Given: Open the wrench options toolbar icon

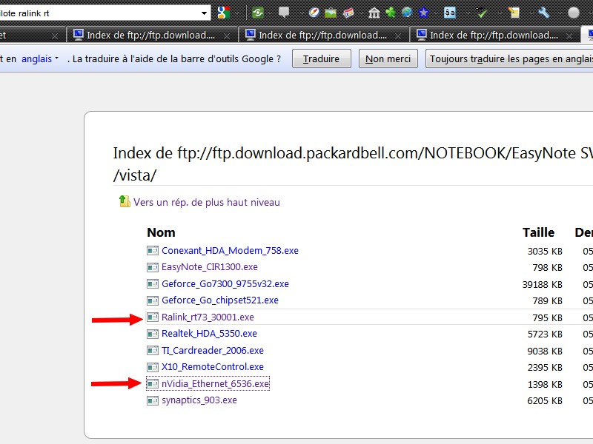Looking at the screenshot, I should pyautogui.click(x=543, y=13).
